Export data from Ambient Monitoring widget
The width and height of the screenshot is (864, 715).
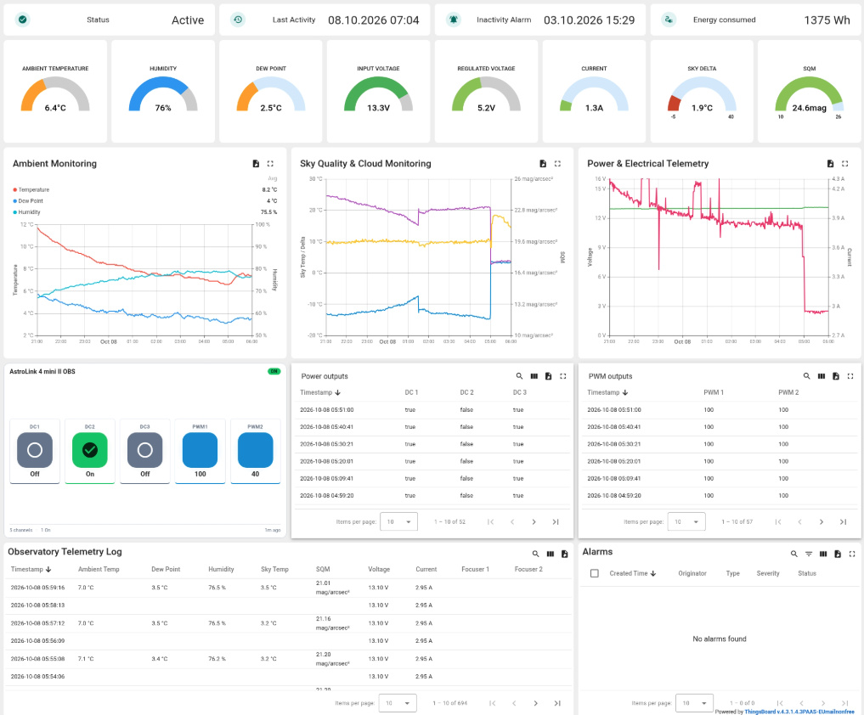(256, 164)
